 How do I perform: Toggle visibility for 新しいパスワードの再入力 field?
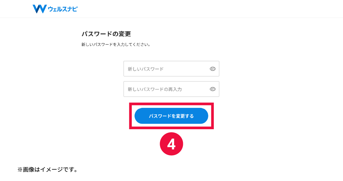pyautogui.click(x=212, y=89)
